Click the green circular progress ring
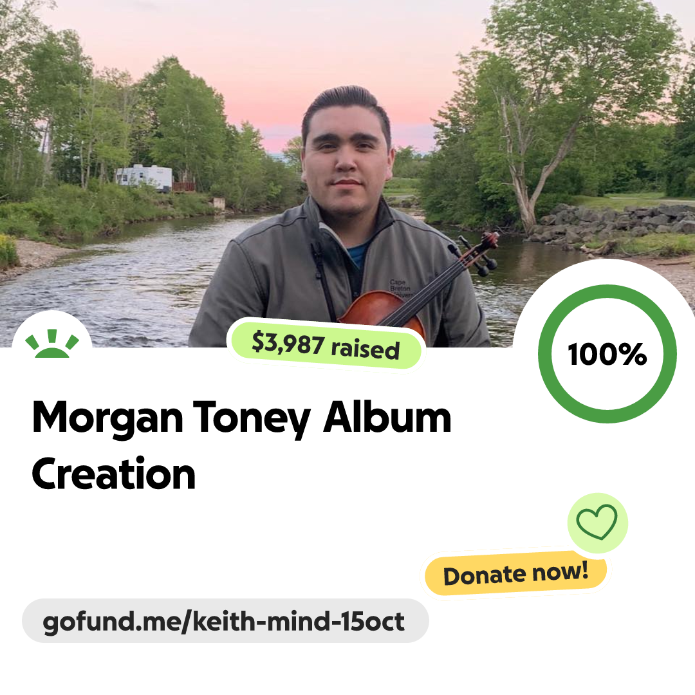This screenshot has height=695, width=695. point(607,354)
